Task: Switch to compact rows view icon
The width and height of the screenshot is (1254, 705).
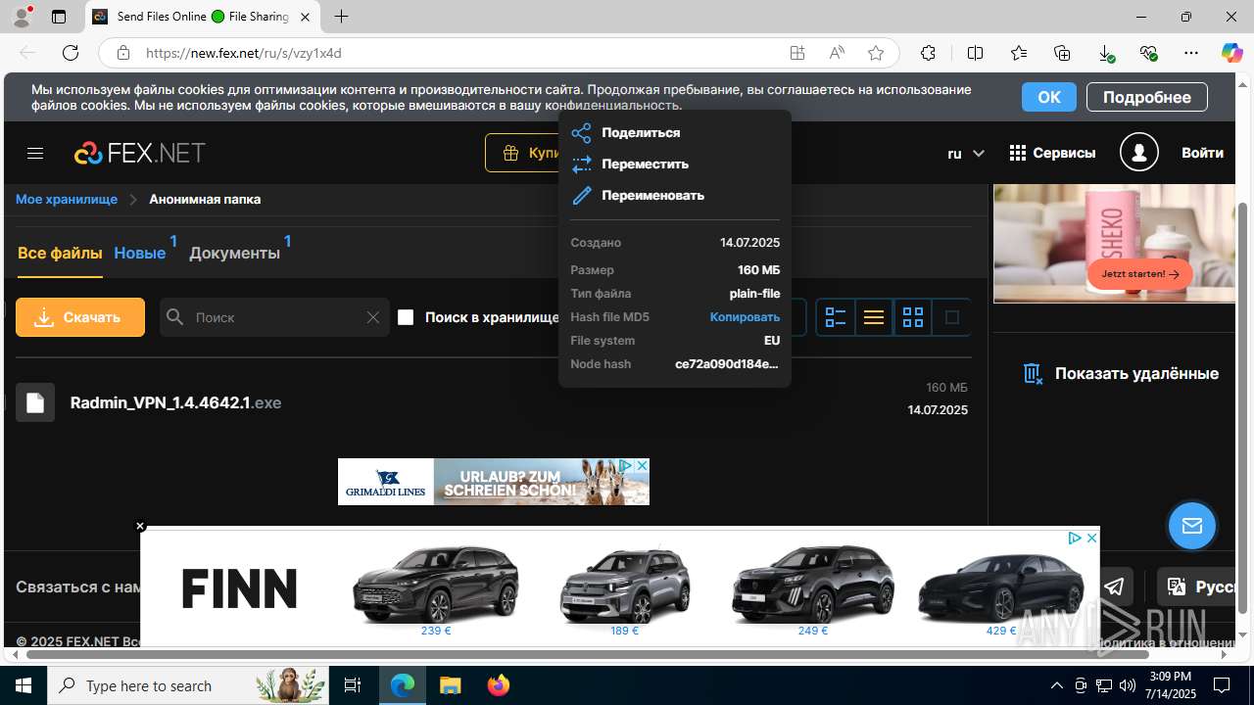Action: (x=874, y=317)
